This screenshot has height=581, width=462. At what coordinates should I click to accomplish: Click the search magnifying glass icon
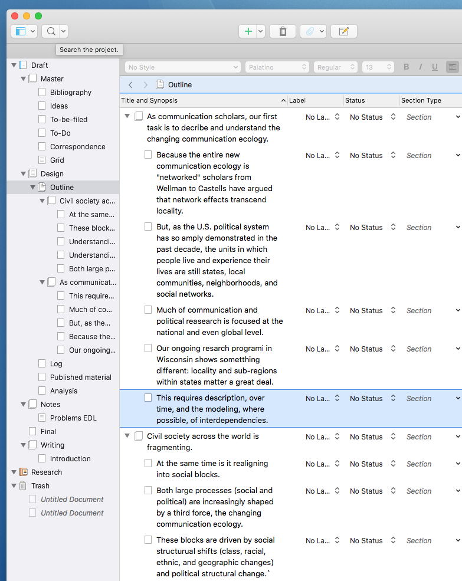51,31
